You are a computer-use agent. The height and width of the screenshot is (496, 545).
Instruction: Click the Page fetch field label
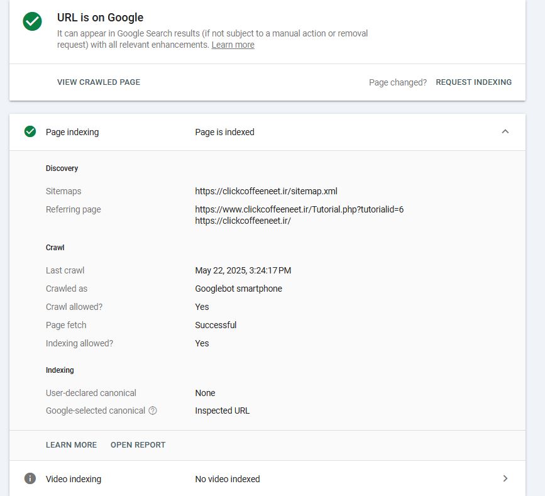pos(66,325)
